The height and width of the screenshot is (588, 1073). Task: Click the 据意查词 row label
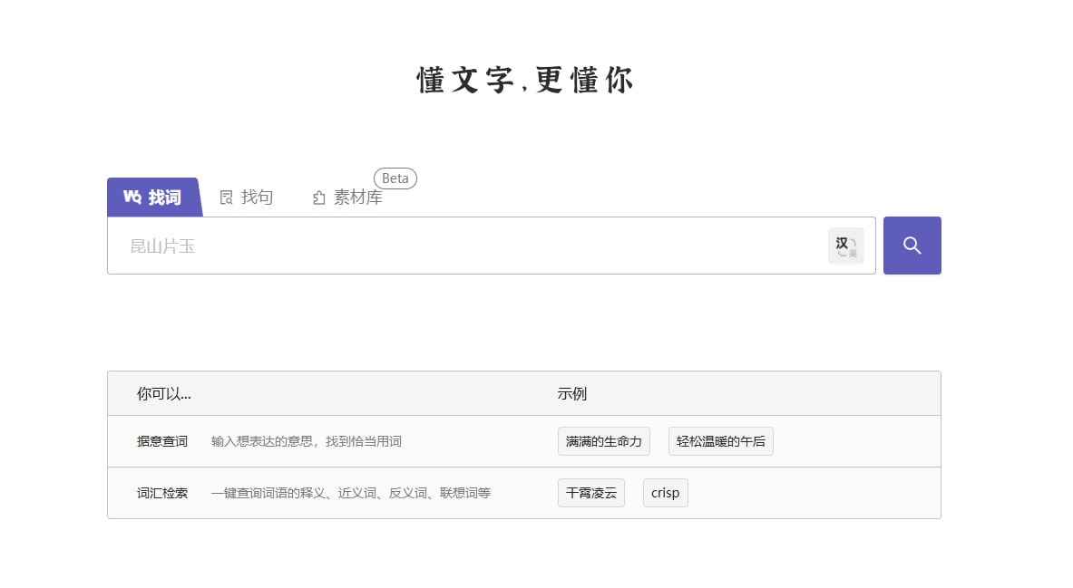coord(162,442)
